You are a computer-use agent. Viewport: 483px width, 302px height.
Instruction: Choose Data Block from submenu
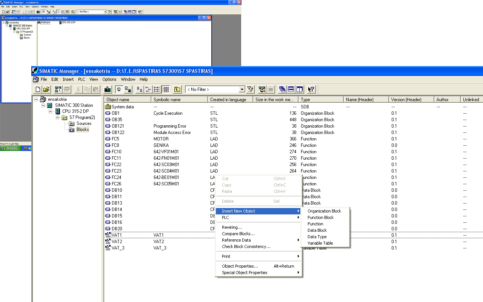pos(325,230)
